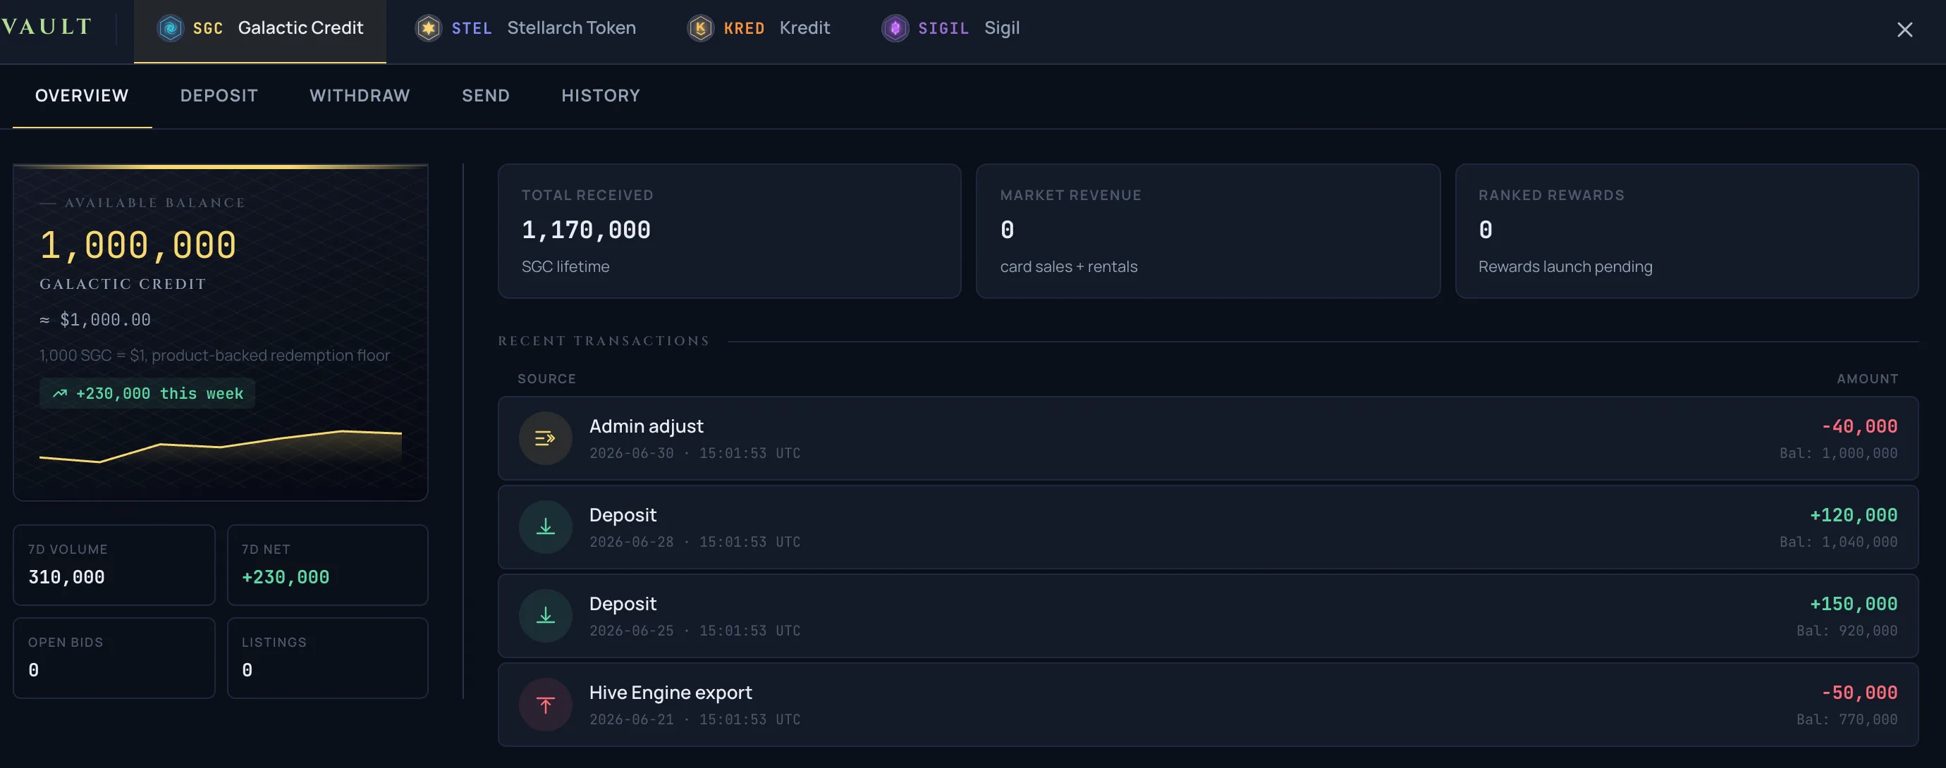The width and height of the screenshot is (1946, 768).
Task: Open the History tab
Action: pos(601,96)
